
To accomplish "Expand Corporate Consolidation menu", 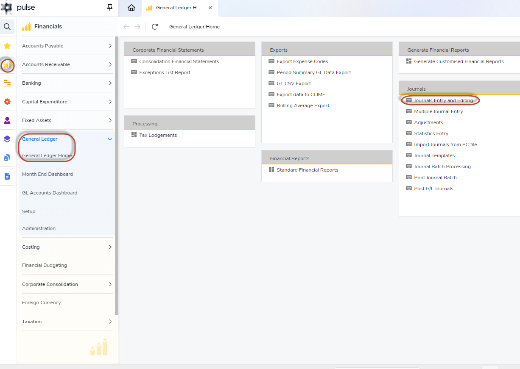I will coord(110,284).
